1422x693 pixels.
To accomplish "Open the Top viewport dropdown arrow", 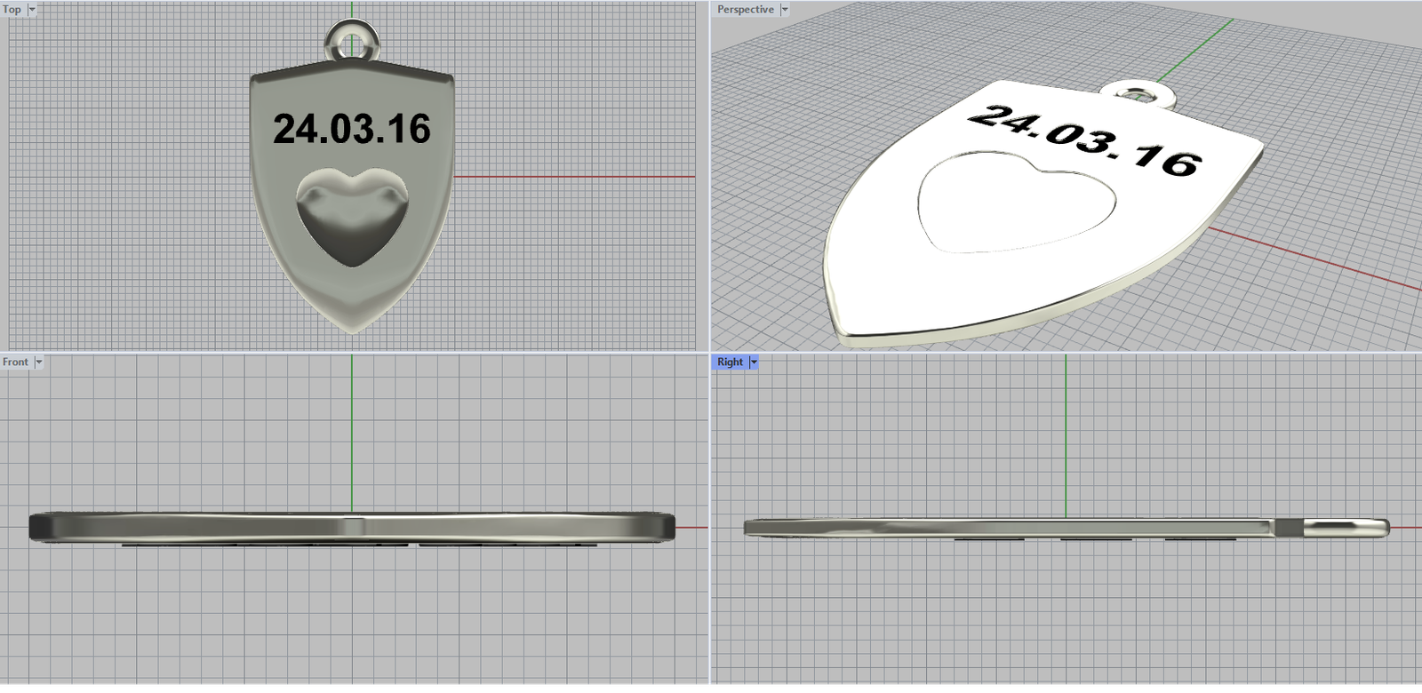I will pos(33,9).
